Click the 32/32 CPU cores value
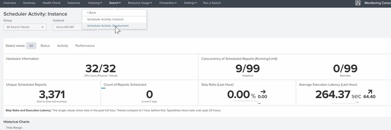The height and width of the screenshot is (130, 391). pos(101,68)
